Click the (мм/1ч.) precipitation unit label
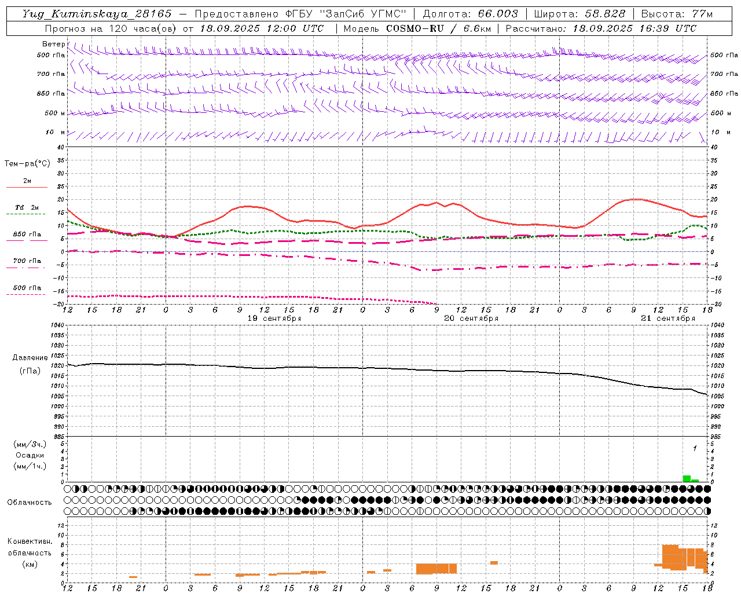The image size is (741, 593). point(30,466)
